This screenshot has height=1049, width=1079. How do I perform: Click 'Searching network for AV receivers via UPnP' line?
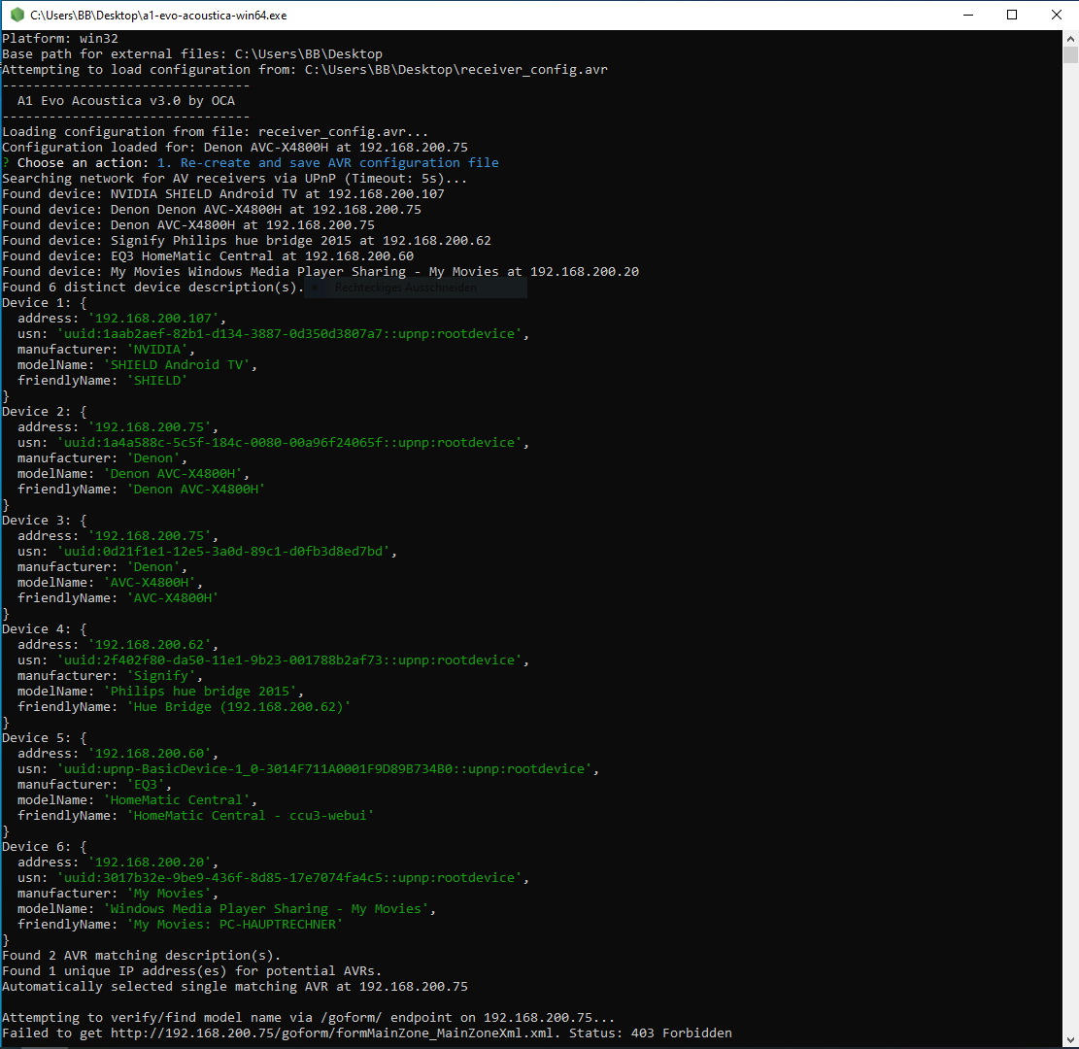(235, 179)
